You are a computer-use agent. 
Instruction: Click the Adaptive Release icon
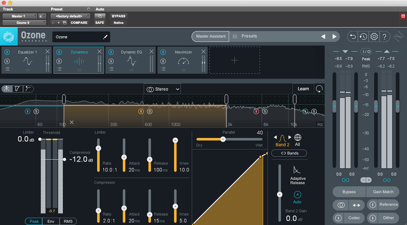point(297,170)
